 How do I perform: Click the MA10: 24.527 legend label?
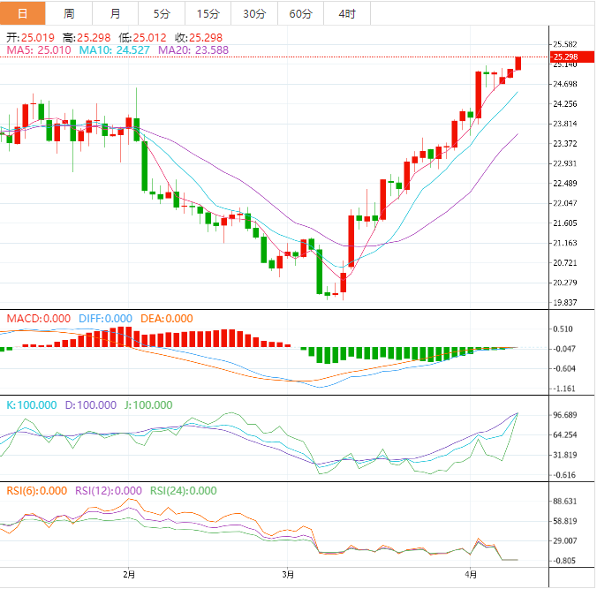click(114, 49)
